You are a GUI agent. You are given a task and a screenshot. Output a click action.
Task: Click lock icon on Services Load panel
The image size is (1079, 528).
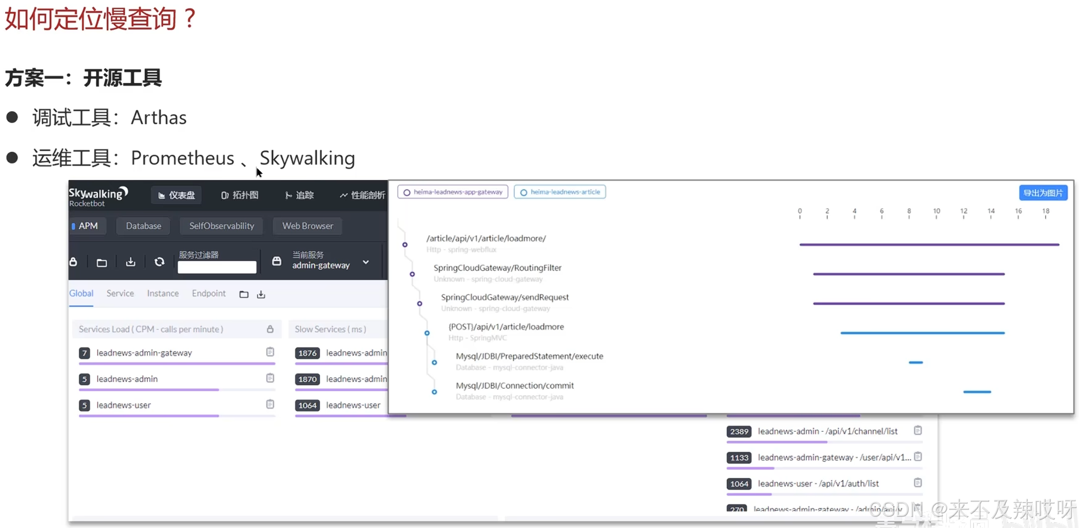pos(270,329)
